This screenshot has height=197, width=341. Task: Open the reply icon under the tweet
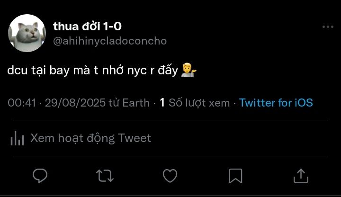point(40,176)
